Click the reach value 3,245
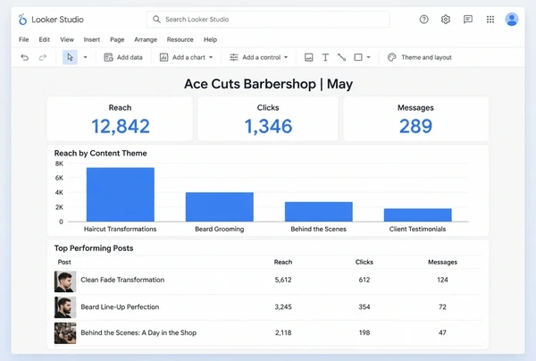The image size is (536, 361). pyautogui.click(x=283, y=307)
